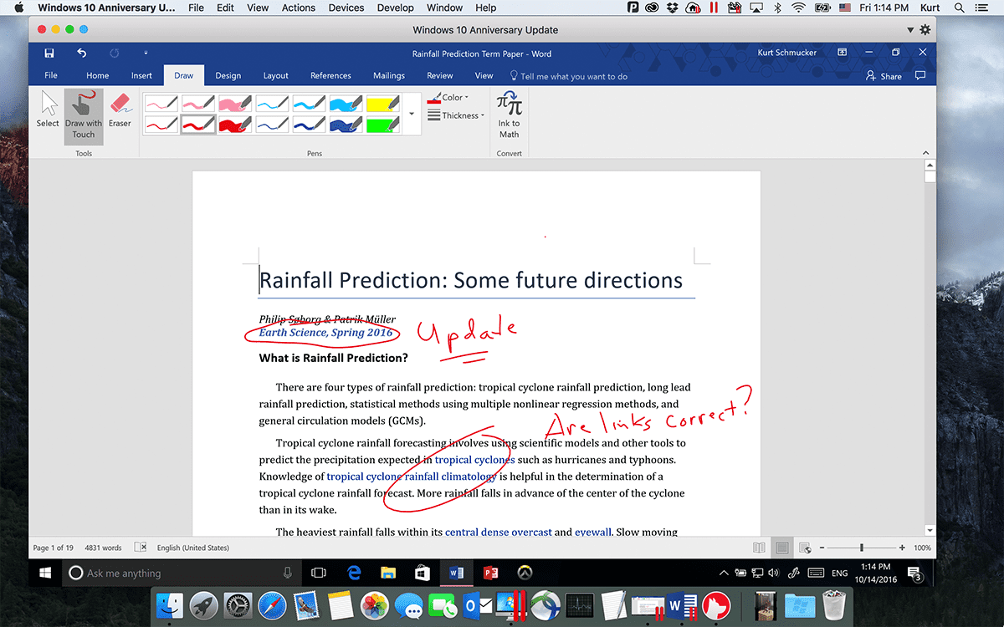
Task: Switch to Web Layout view
Action: click(x=805, y=548)
